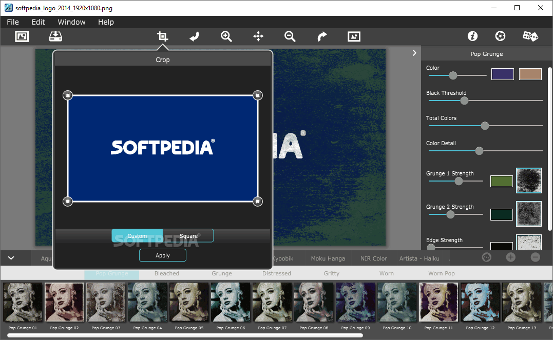Open the info icon

(x=472, y=36)
